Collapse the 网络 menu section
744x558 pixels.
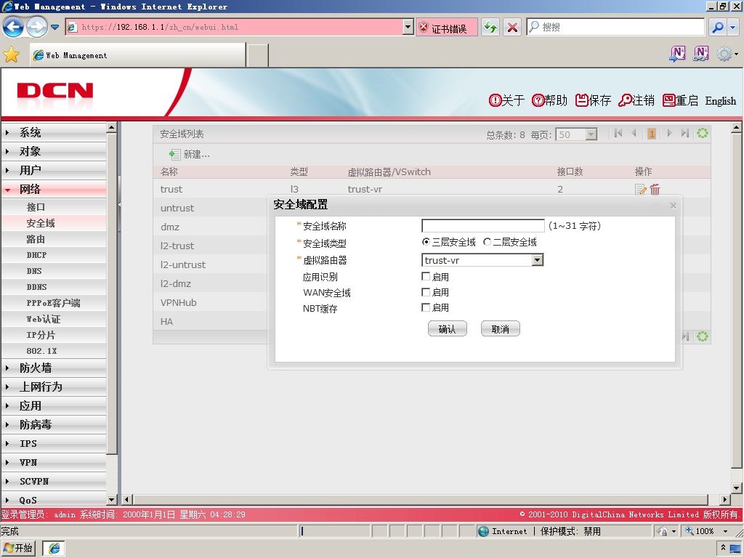[x=54, y=189]
